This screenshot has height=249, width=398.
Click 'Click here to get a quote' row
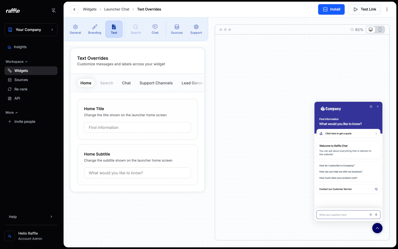point(348,133)
